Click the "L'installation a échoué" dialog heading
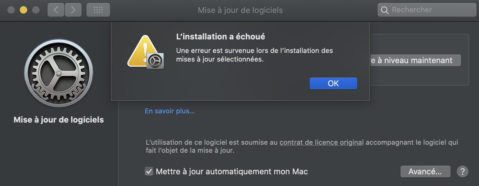479x186 pixels. click(x=220, y=37)
